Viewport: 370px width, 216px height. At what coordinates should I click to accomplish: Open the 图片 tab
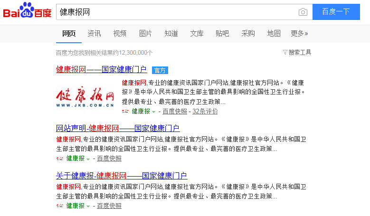coord(145,34)
